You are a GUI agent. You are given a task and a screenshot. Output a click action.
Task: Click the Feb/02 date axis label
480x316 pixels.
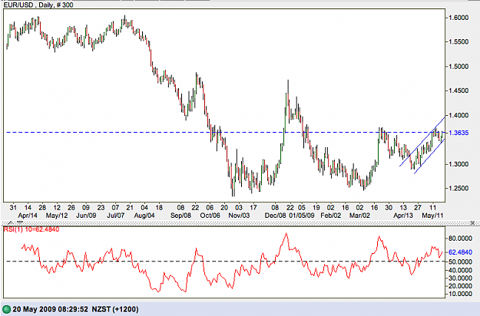click(x=330, y=216)
